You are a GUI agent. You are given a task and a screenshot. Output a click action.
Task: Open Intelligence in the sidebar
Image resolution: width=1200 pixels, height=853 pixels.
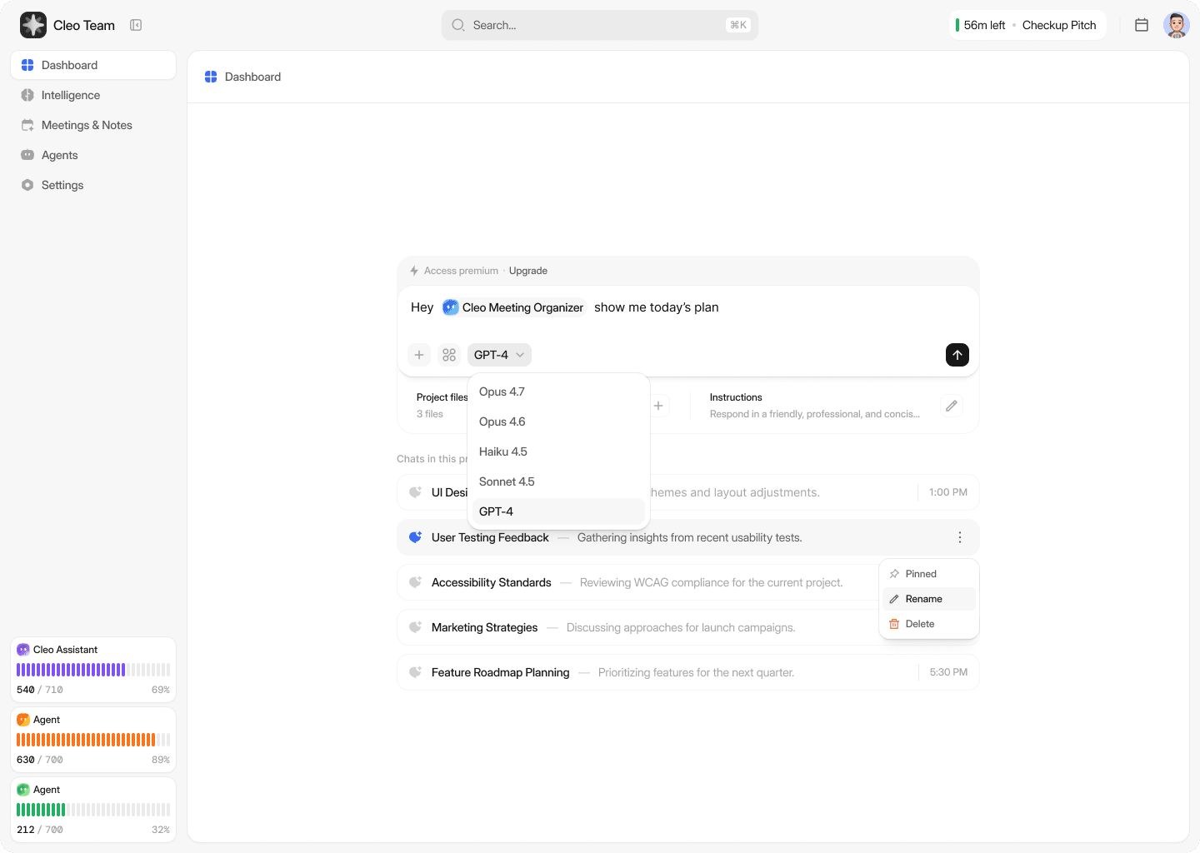click(x=93, y=95)
